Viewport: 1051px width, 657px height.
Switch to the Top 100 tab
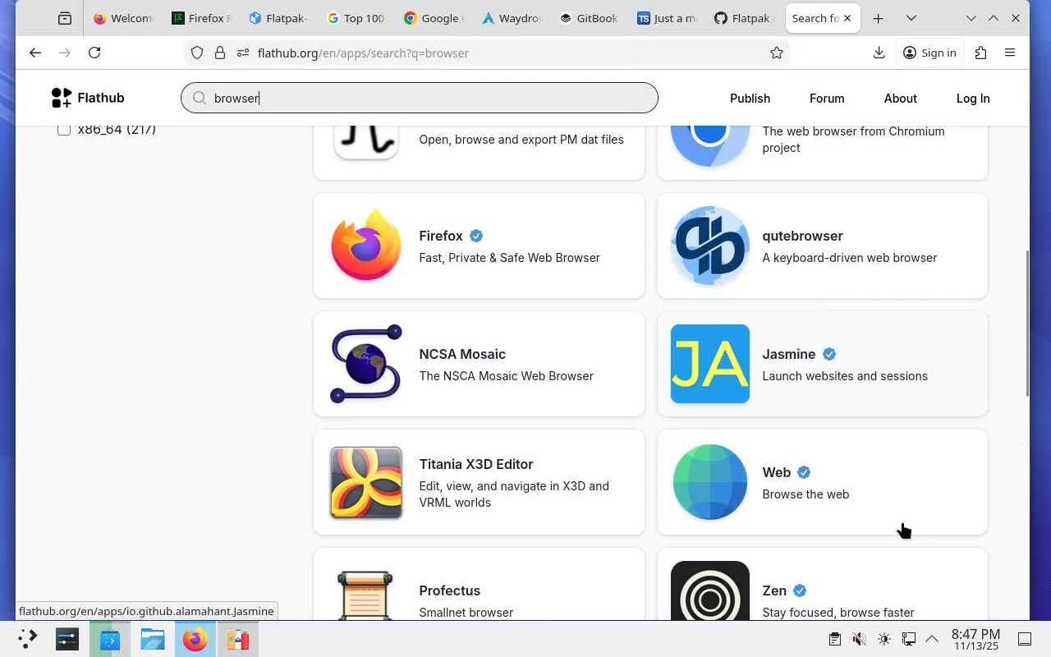point(356,18)
